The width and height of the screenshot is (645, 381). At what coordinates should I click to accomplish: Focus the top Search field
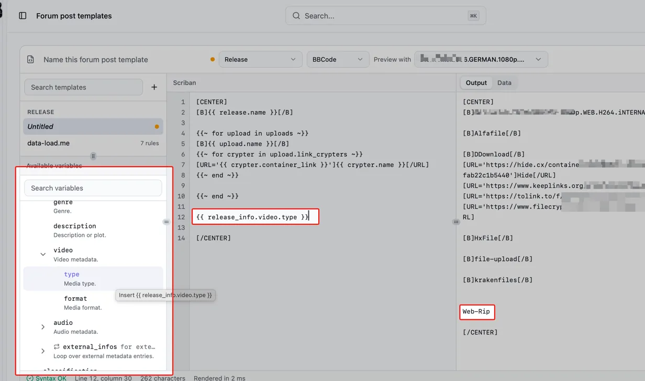[386, 16]
